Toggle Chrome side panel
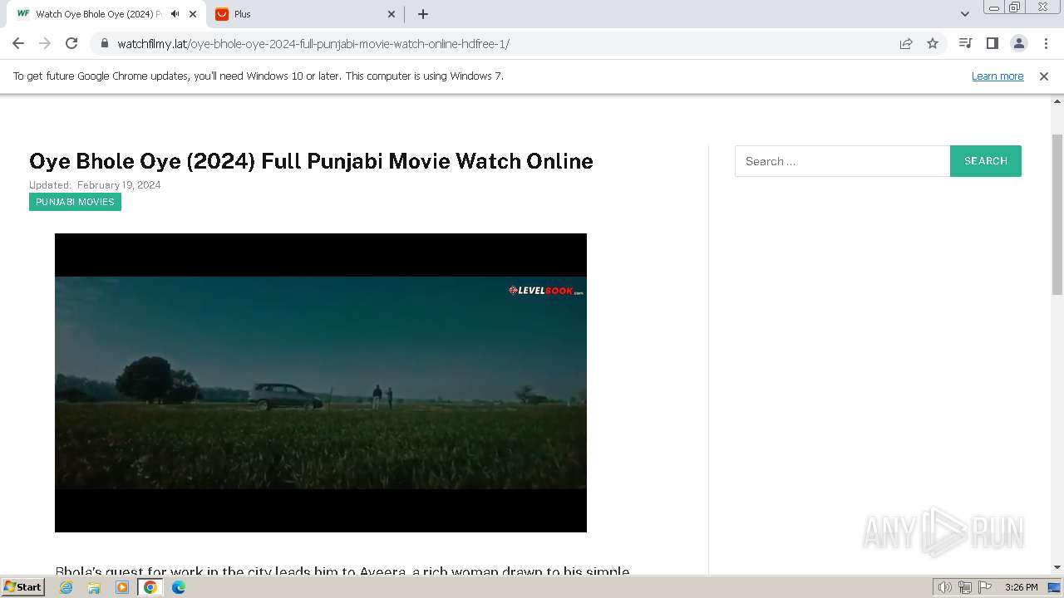Viewport: 1064px width, 598px height. [x=992, y=43]
